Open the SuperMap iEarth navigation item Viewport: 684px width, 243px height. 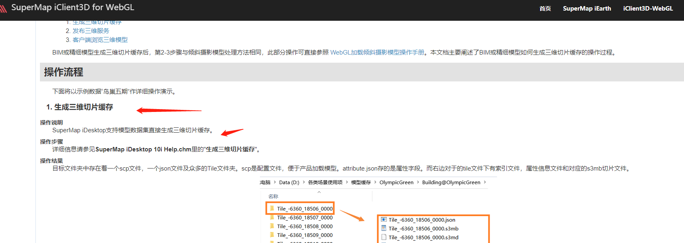pyautogui.click(x=587, y=9)
